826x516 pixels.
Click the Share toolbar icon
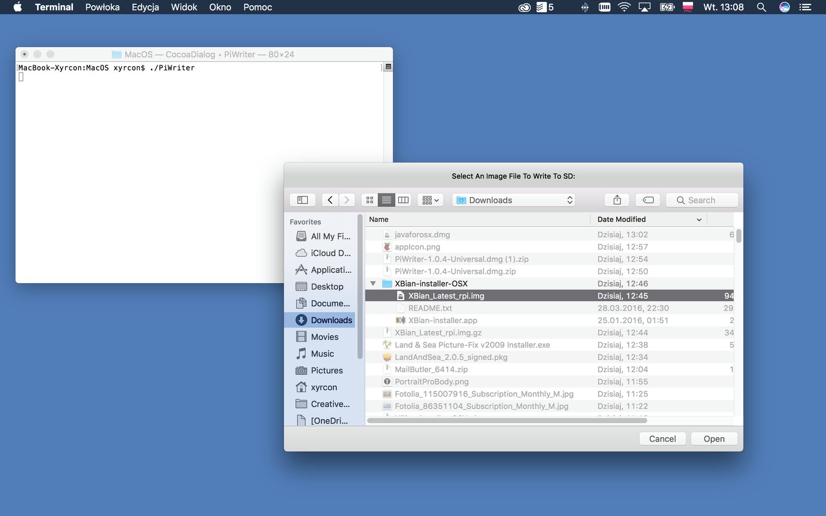[x=617, y=200]
